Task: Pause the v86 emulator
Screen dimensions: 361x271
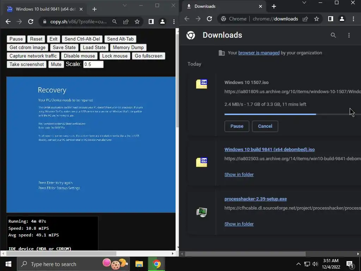Action: click(x=16, y=39)
